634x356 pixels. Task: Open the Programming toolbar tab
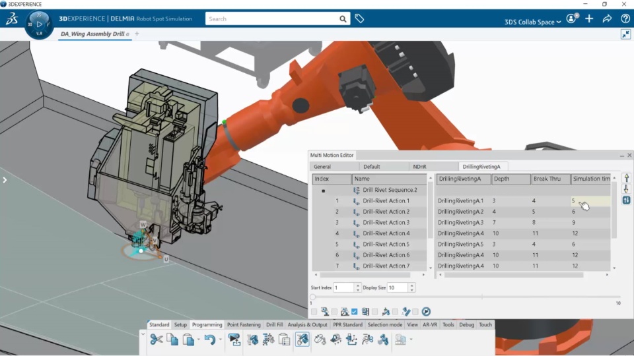point(207,324)
